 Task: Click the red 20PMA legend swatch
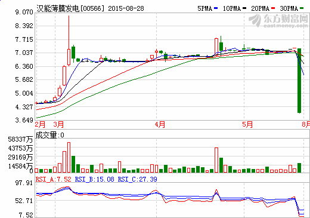pos(273,8)
